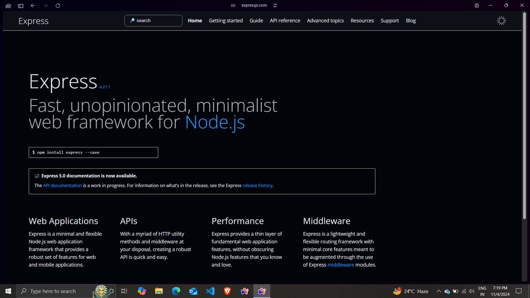Click 'Express 5.0 documentation is now available.' text
530x298 pixels.
pyautogui.click(x=89, y=176)
